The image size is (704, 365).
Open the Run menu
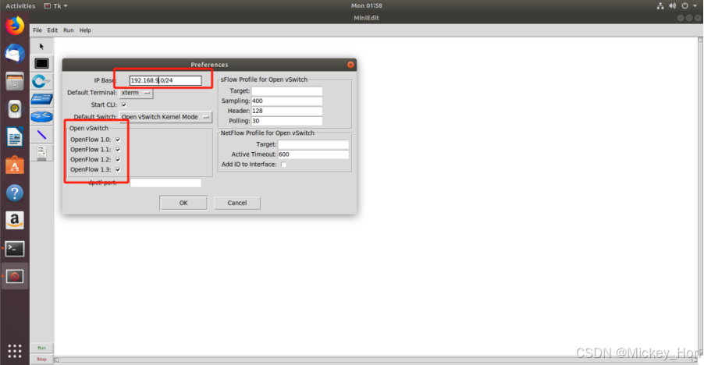pos(68,30)
